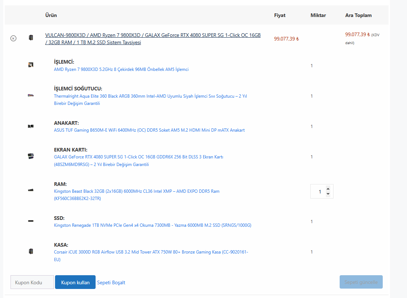The width and height of the screenshot is (407, 298).
Task: Click the VULCAN-9800X3D system thumbnail
Action: 31,38
